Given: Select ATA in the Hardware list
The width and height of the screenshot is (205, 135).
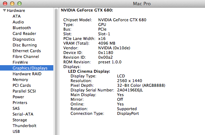Looking at the screenshot, I should point(17,16).
